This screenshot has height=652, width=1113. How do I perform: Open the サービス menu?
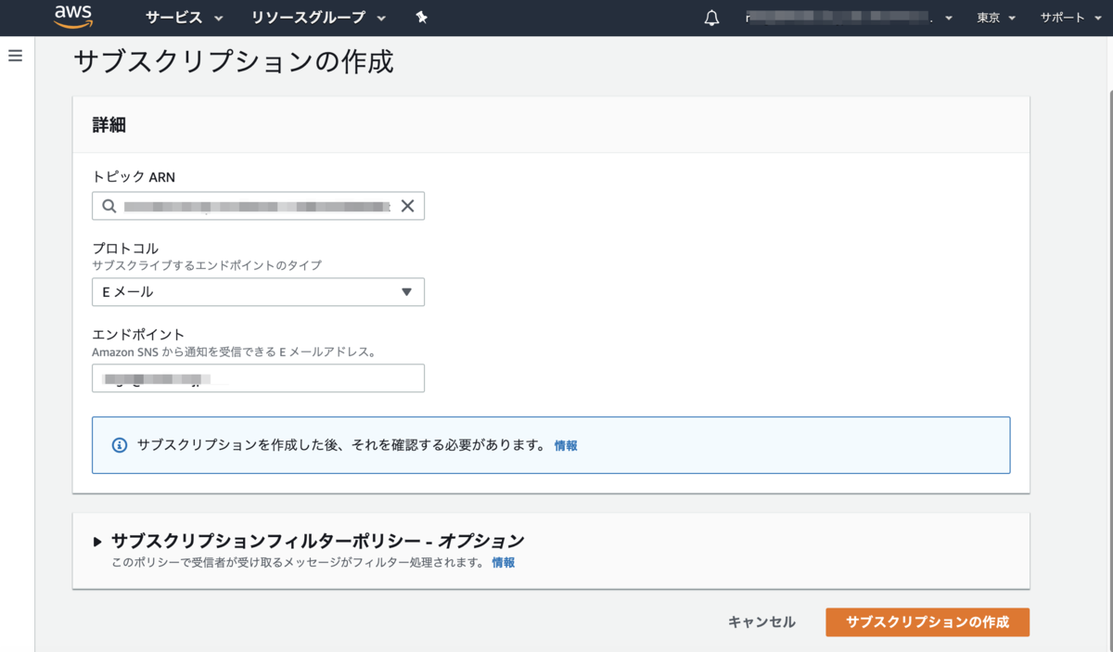click(x=174, y=17)
